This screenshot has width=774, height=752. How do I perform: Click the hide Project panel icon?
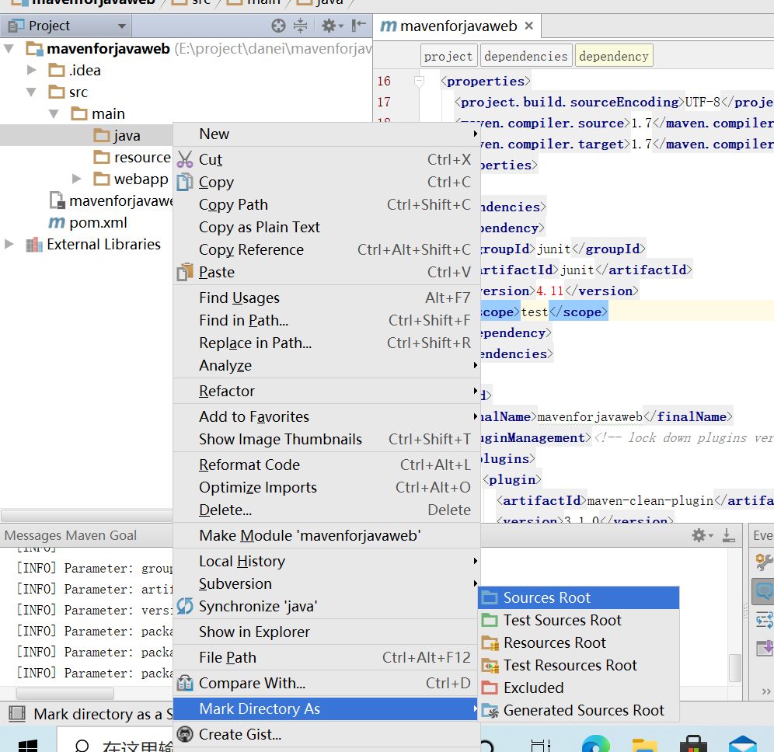click(x=359, y=26)
